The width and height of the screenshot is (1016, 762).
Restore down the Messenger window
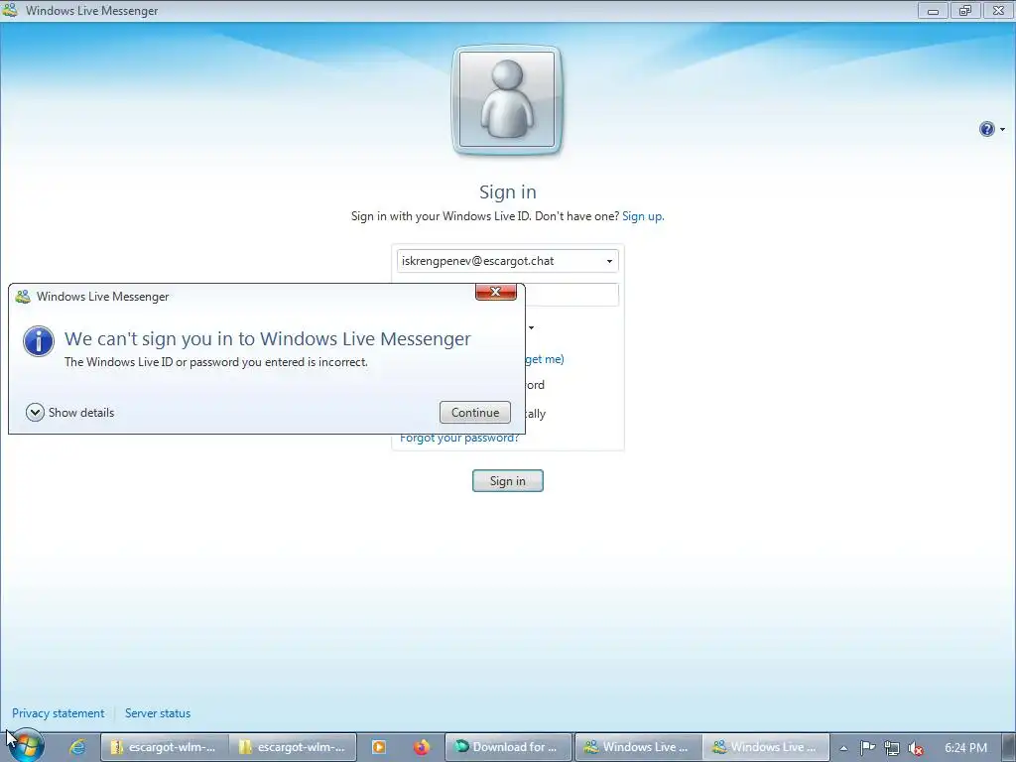(x=965, y=10)
